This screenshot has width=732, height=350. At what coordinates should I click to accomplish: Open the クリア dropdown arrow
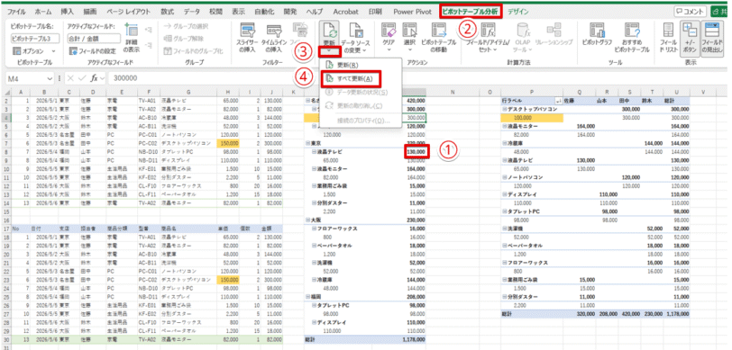[x=389, y=50]
